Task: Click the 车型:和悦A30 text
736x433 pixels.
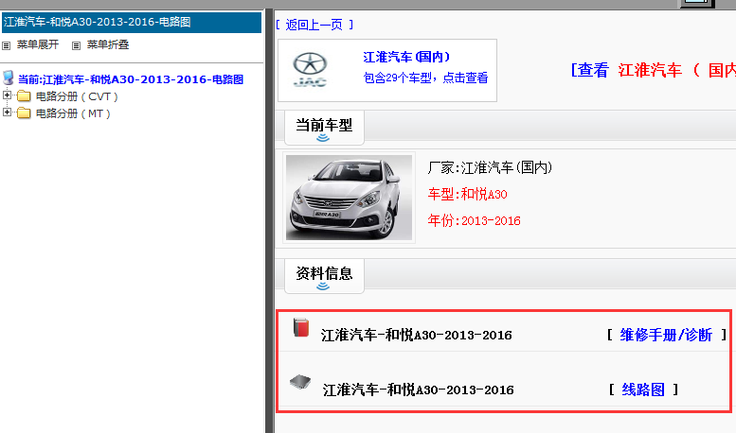Action: coord(468,194)
